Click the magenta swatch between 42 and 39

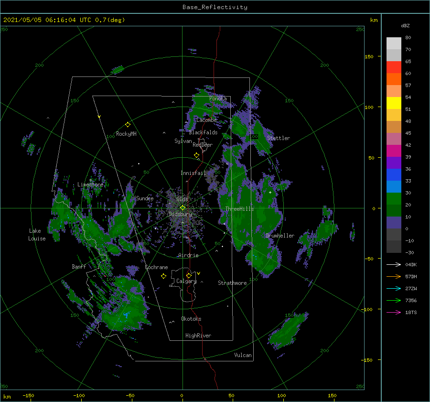tap(394, 151)
